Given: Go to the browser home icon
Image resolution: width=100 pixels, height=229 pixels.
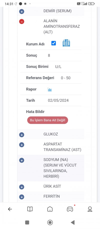Looking at the screenshot, I should 50,209.
